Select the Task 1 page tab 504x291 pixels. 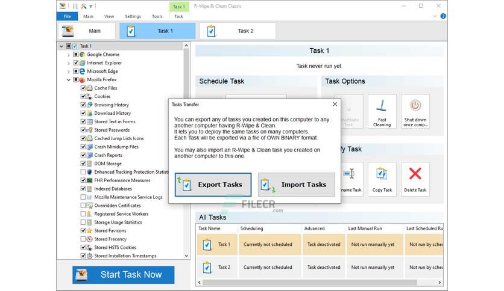[157, 31]
